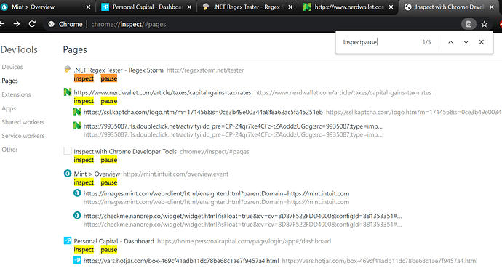
Task: Click the Pages heading
Action: pos(75,50)
